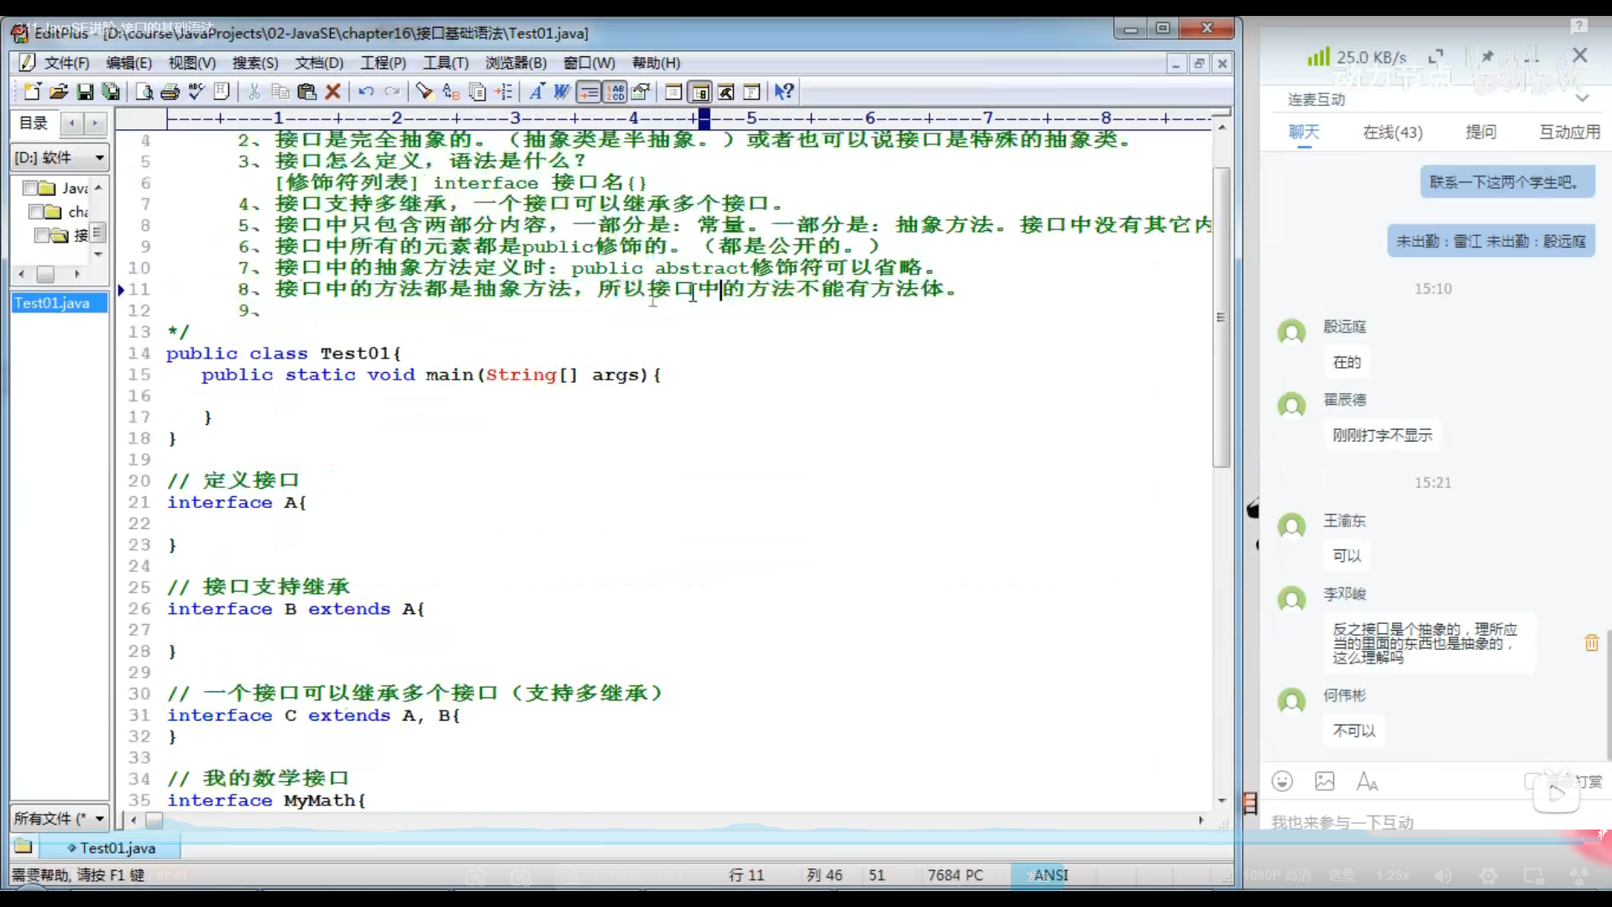Open the emoji picker in chat

coord(1282,782)
